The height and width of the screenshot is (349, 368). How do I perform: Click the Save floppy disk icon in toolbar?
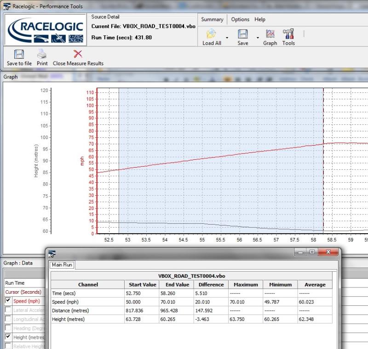point(242,34)
